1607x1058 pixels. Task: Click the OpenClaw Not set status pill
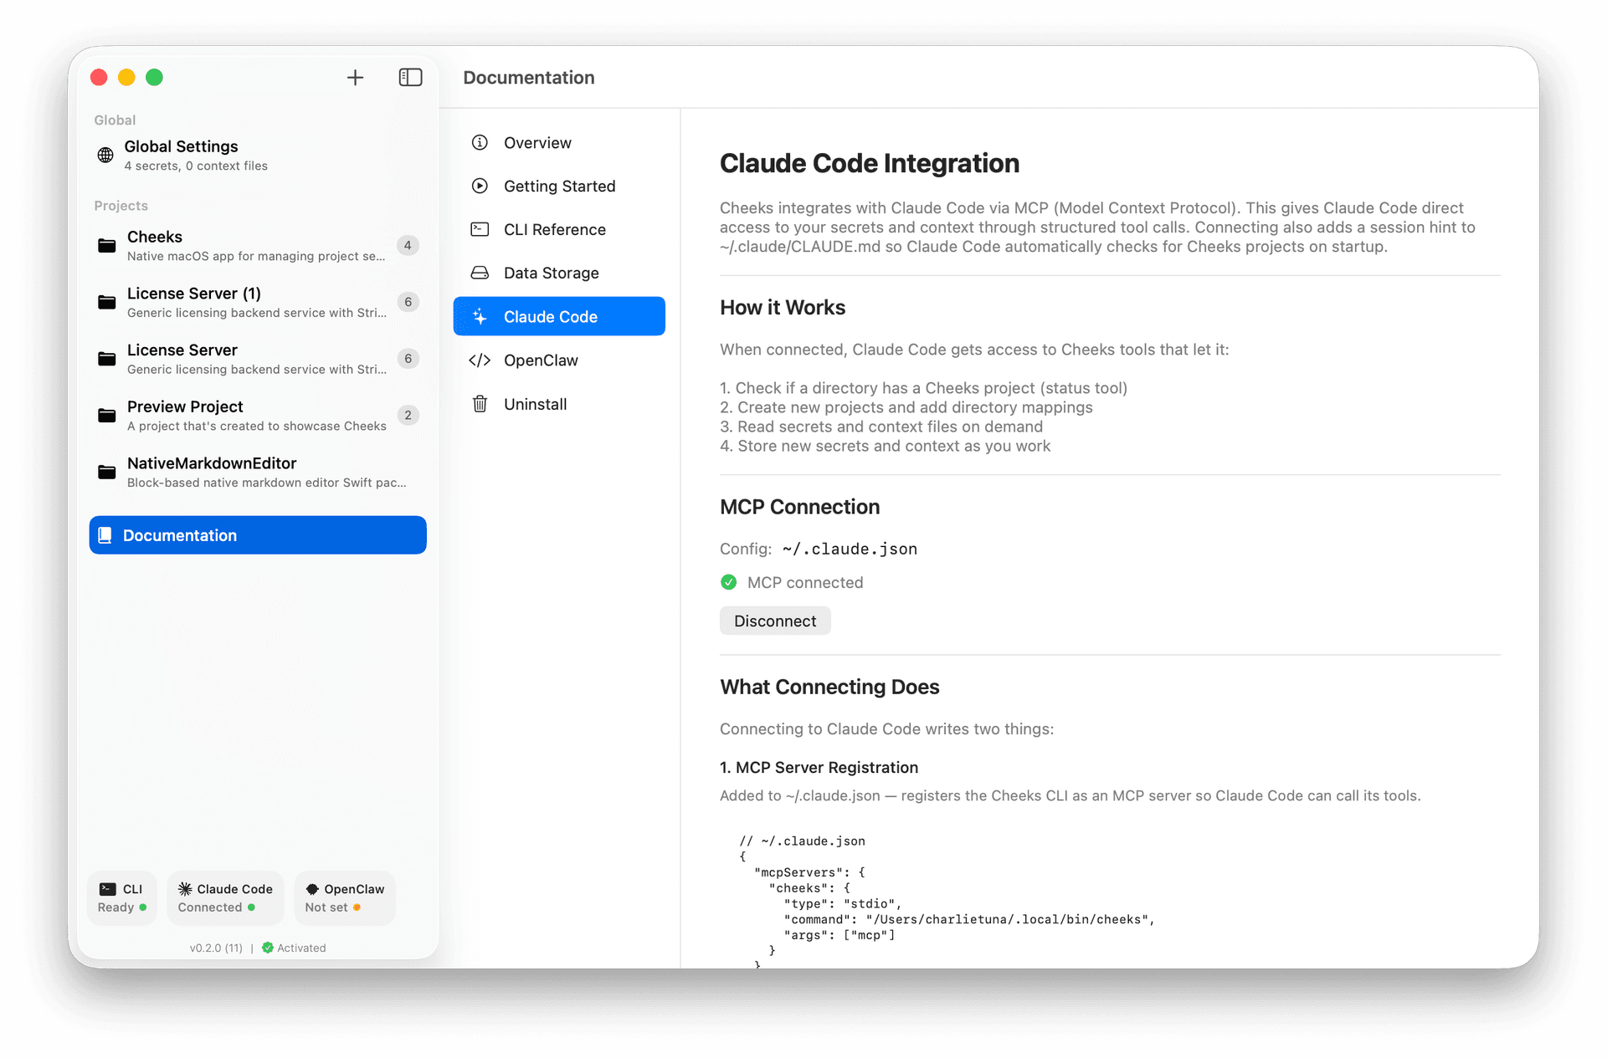(344, 897)
